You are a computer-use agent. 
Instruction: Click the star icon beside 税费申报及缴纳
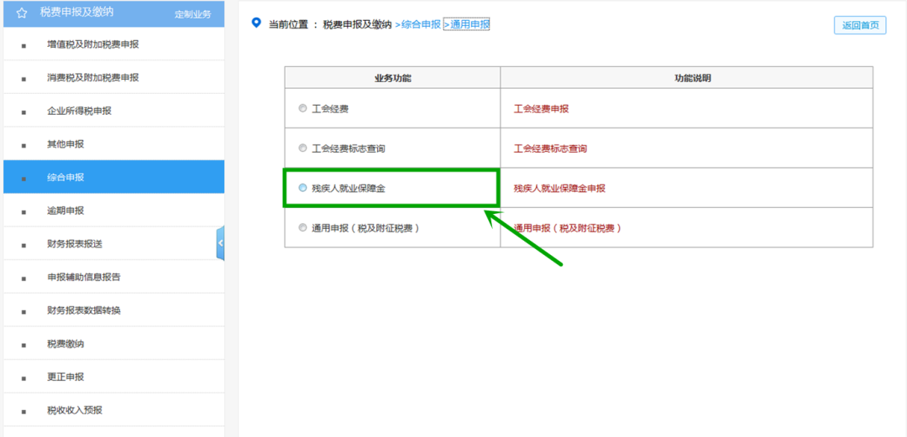21,13
